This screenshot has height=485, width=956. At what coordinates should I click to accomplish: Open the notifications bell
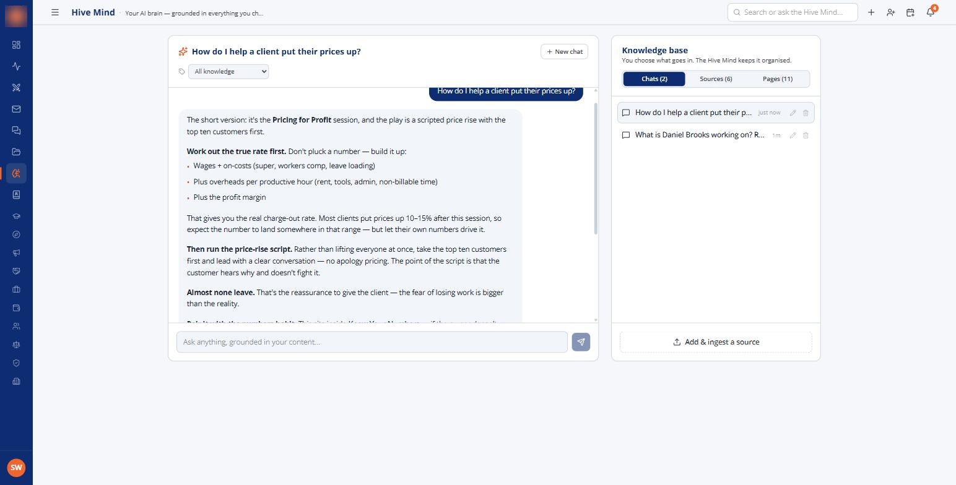click(x=930, y=12)
